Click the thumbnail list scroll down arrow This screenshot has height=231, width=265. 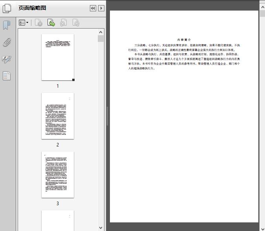tap(101, 228)
